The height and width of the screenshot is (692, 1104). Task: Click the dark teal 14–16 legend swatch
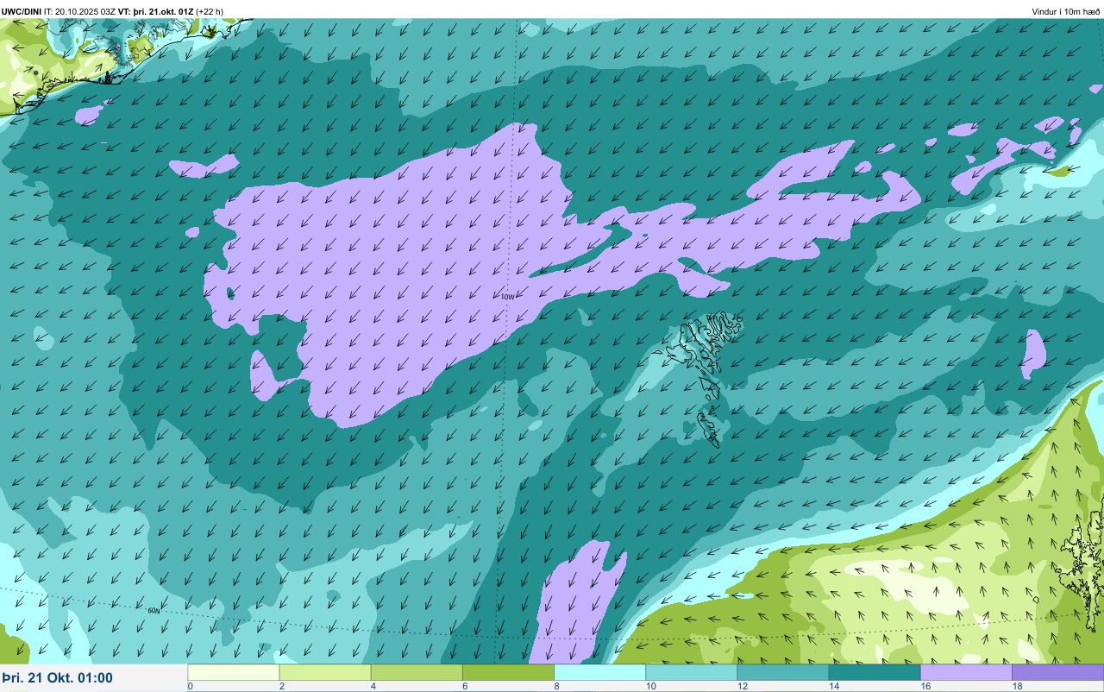tap(875, 672)
